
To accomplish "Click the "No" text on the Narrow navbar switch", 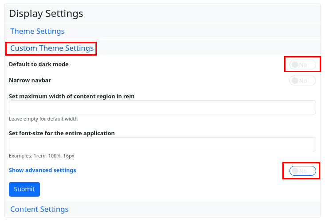I will 303,81.
